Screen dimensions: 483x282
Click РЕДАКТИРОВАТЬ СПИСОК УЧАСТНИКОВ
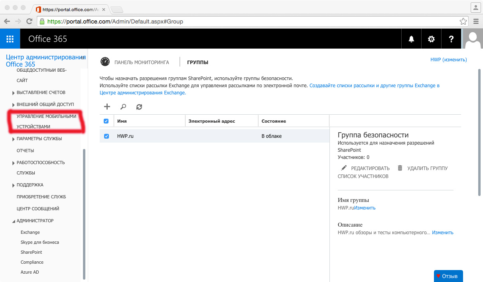tap(364, 172)
